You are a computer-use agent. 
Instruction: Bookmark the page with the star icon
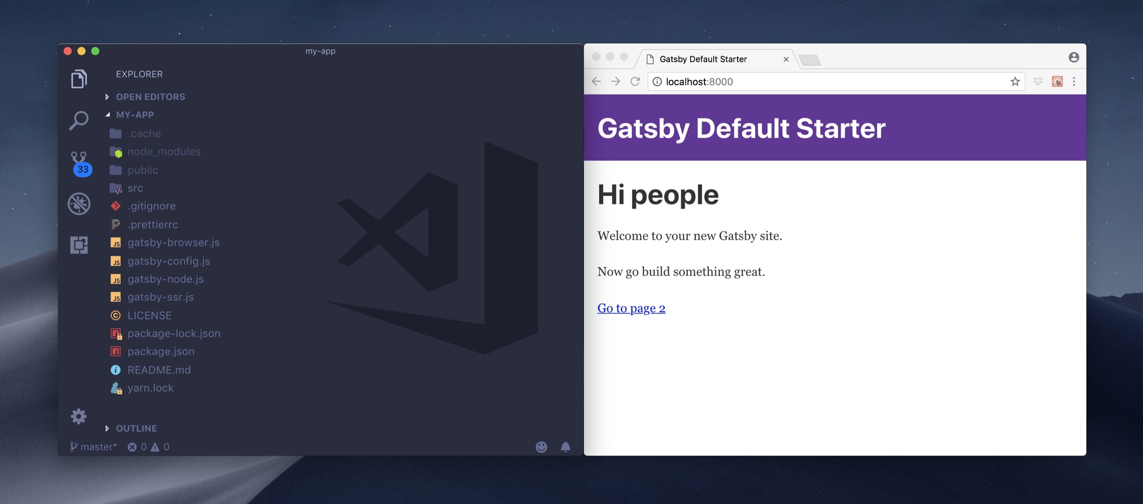tap(1015, 82)
